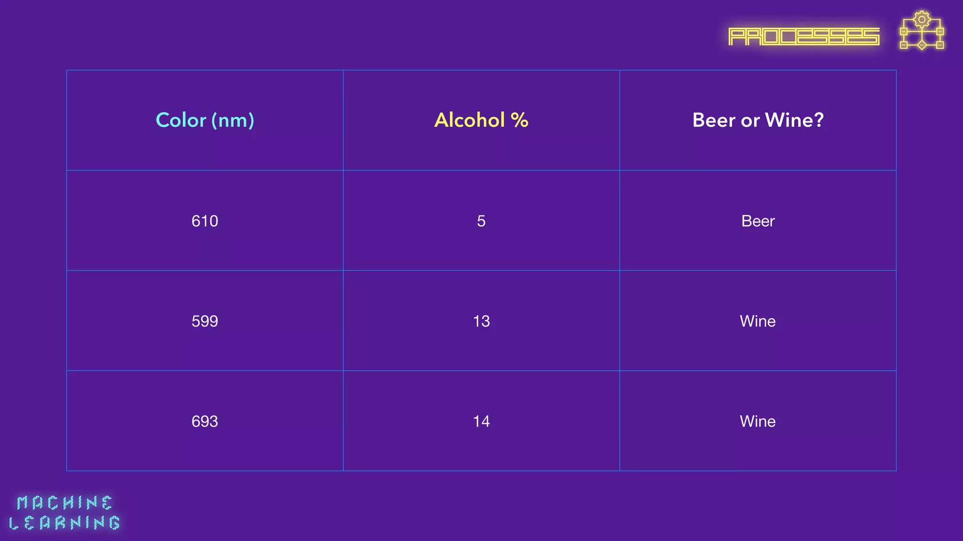Click the gear at top of flowchart icon

tap(922, 19)
